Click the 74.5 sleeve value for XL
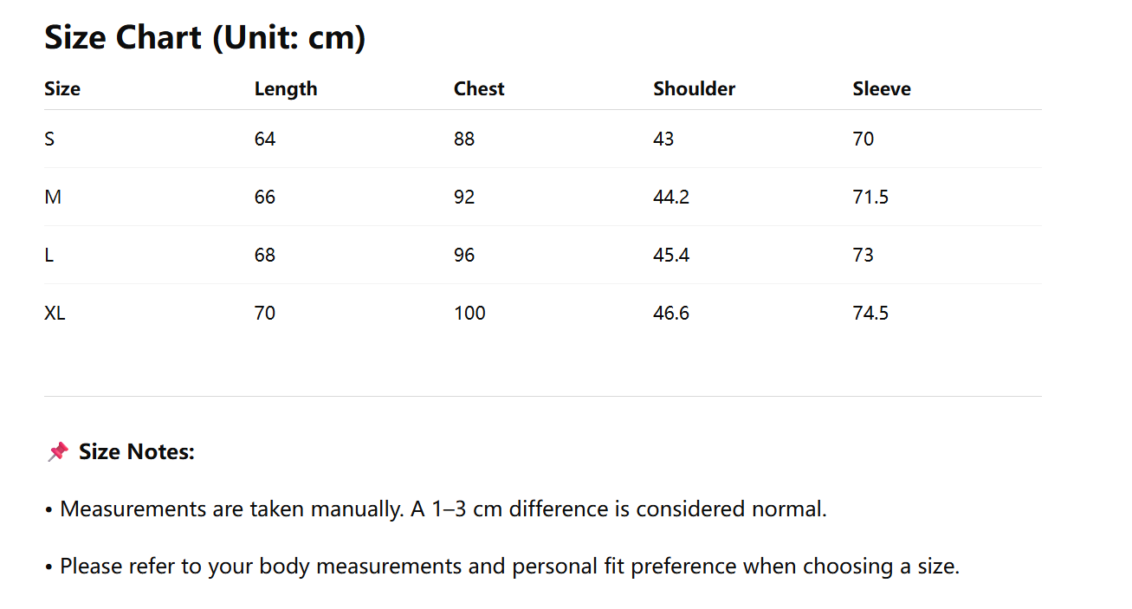Screen dimensions: 1132x609 [870, 313]
